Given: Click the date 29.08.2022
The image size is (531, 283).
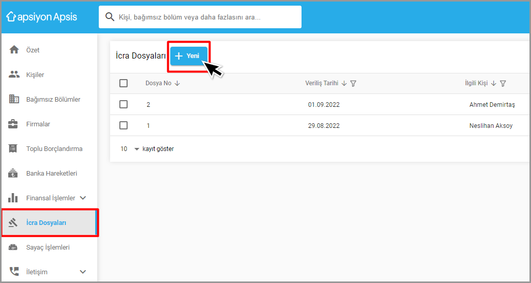Looking at the screenshot, I should tap(324, 126).
